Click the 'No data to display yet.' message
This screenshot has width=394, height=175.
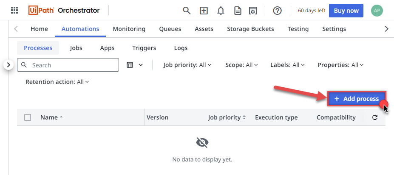[202, 159]
